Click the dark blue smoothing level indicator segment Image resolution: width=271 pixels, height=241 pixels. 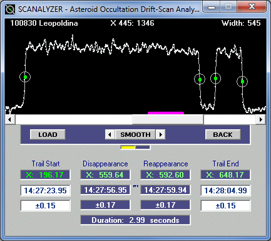pos(143,147)
